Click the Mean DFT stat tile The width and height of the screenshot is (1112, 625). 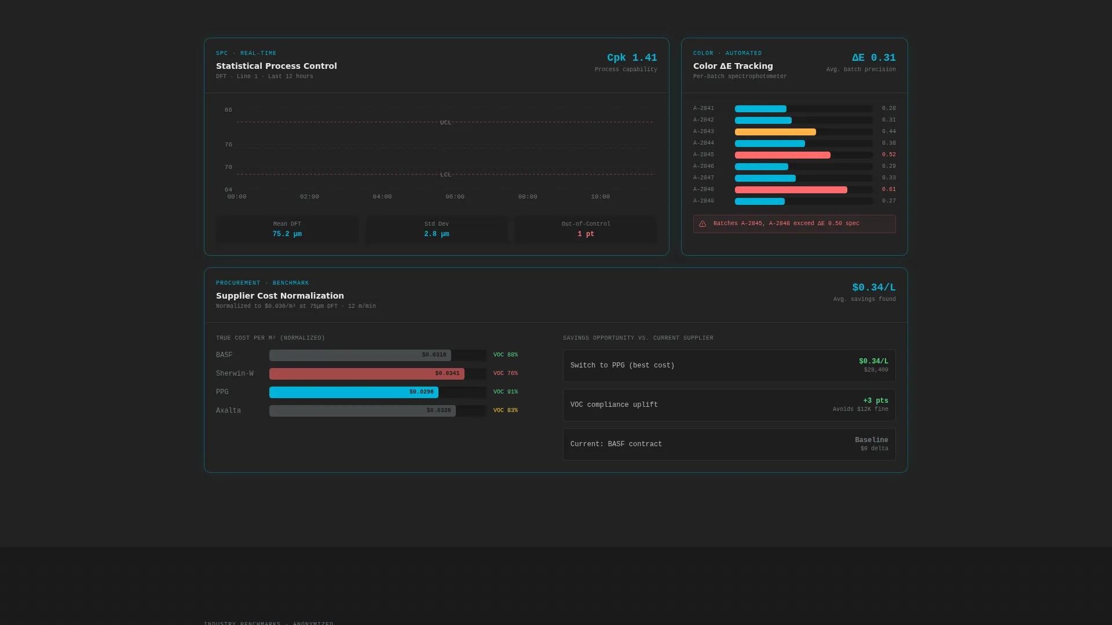(287, 229)
